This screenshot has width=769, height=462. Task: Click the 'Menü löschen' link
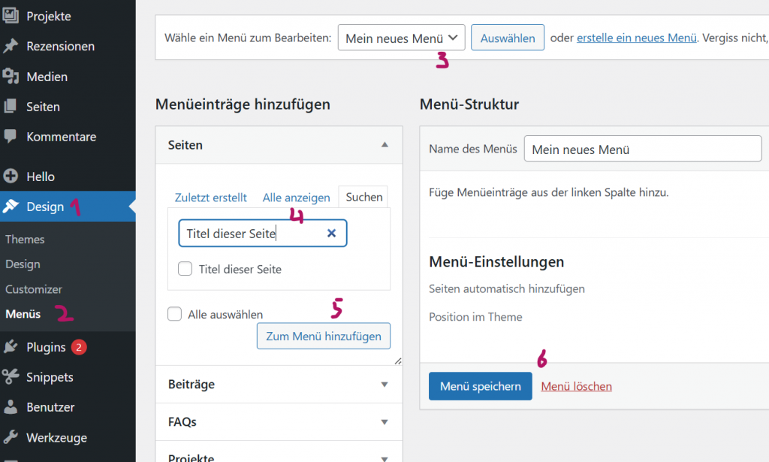pos(576,386)
